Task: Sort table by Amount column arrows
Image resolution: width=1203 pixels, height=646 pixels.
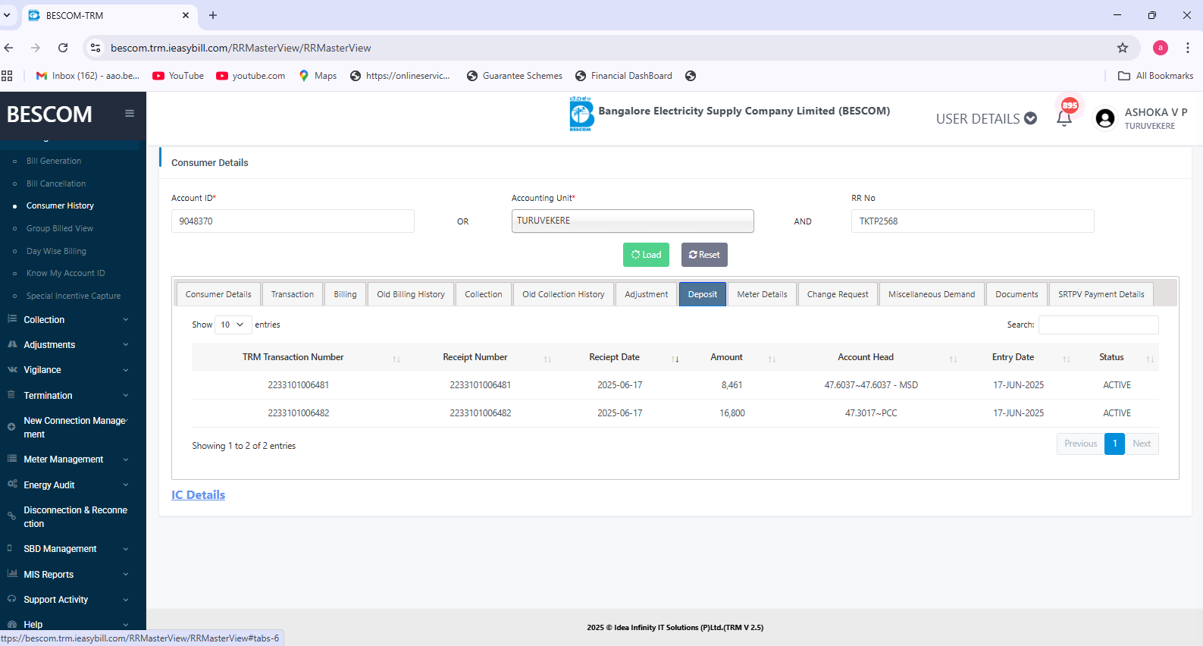Action: point(772,359)
